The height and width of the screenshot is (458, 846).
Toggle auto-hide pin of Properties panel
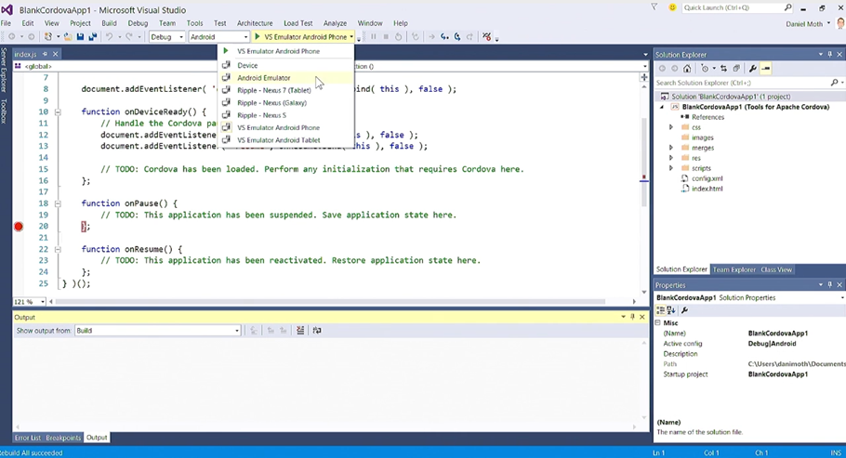[x=830, y=285]
